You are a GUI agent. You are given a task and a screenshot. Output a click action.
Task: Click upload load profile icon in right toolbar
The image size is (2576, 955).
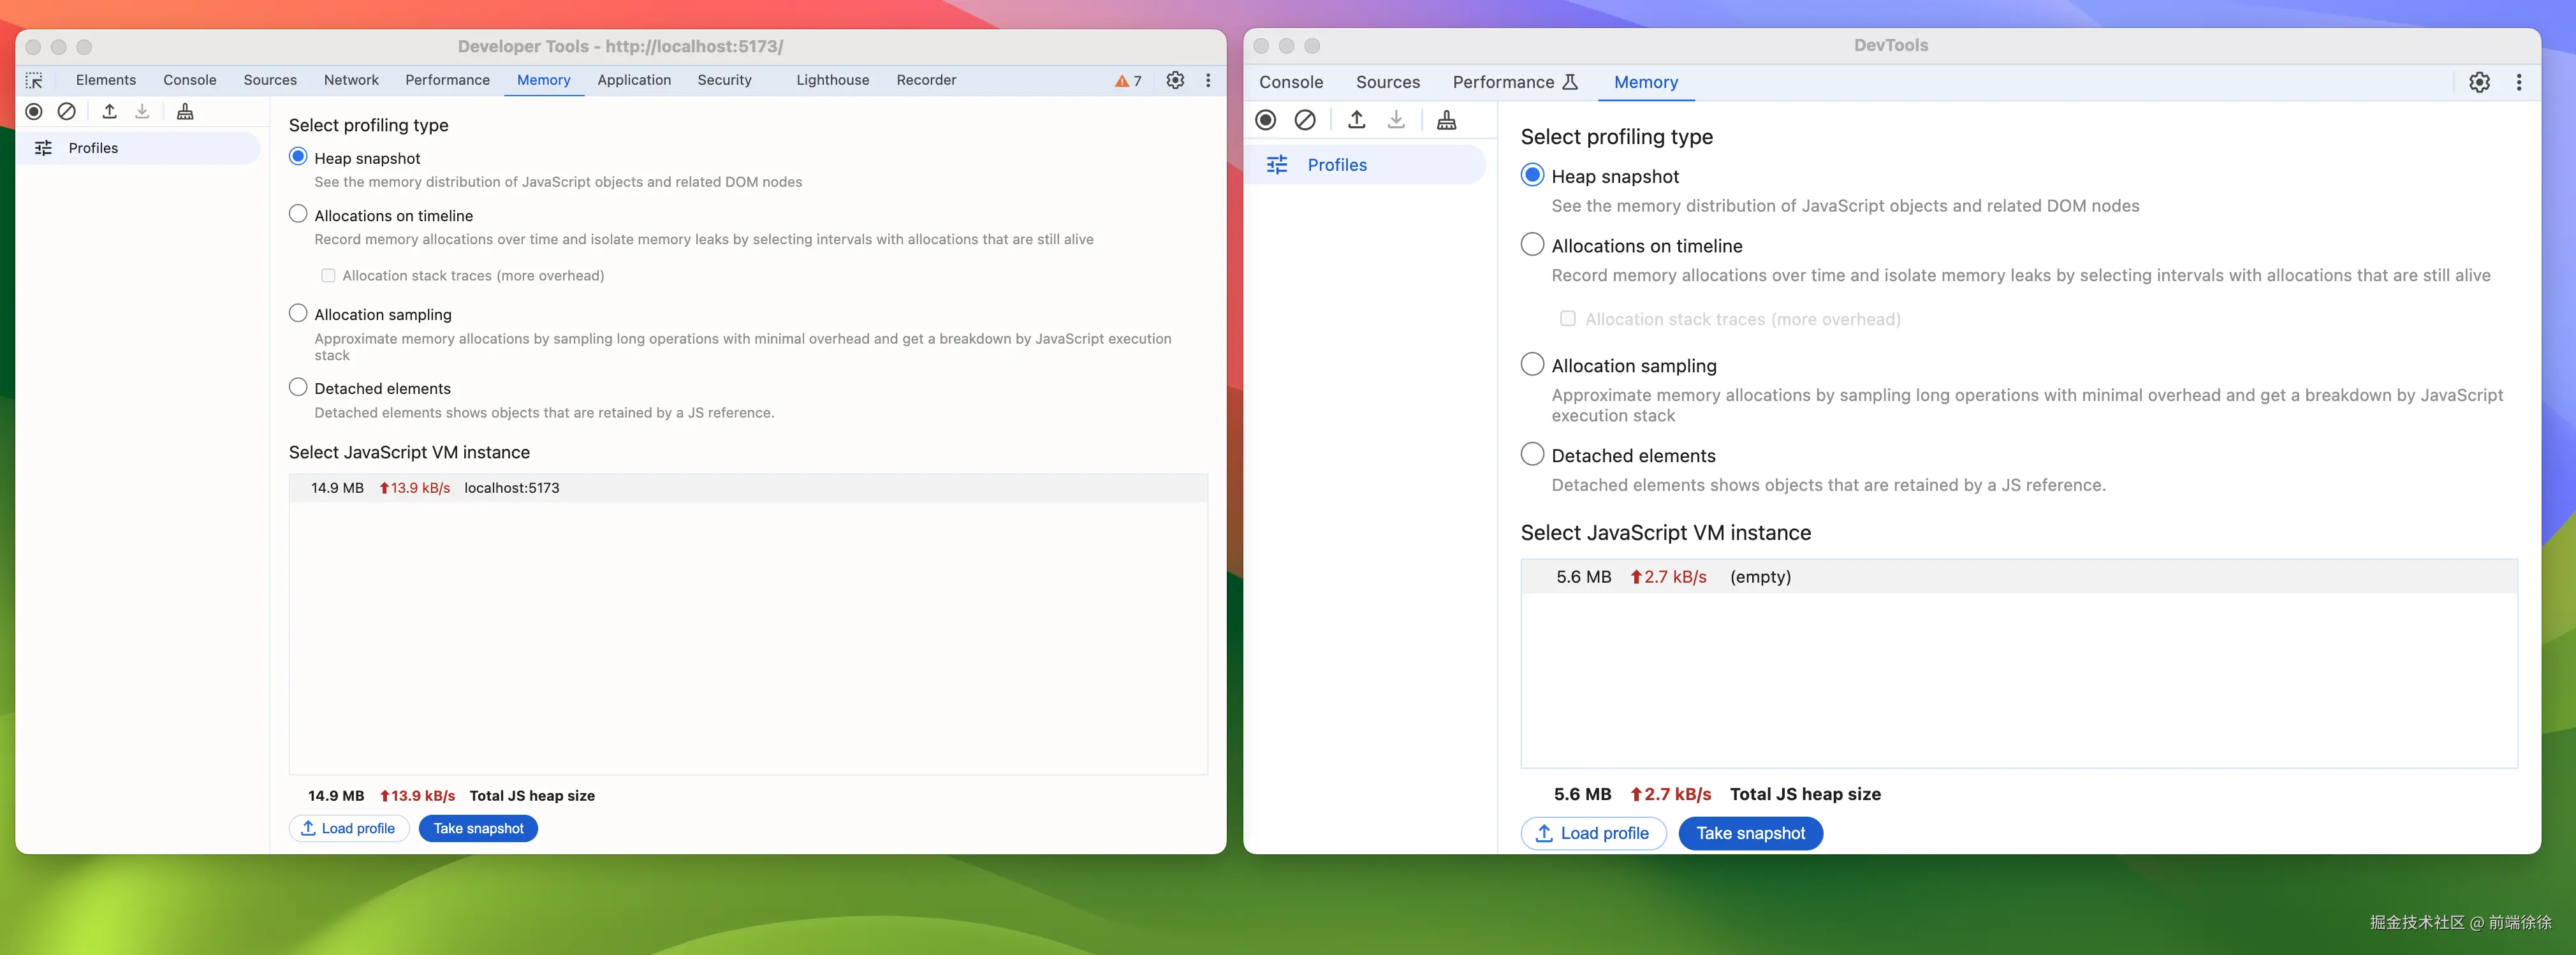coord(1356,120)
